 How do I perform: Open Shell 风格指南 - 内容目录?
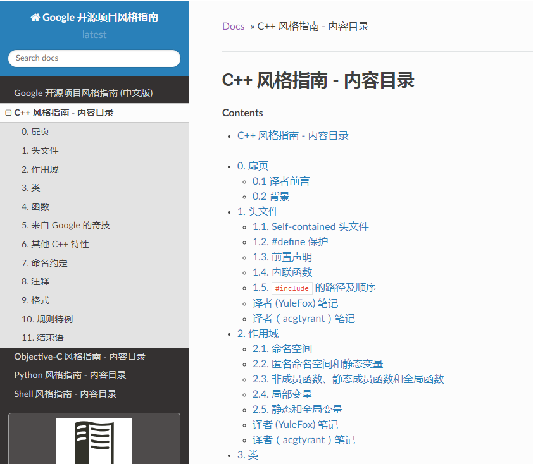pos(65,394)
